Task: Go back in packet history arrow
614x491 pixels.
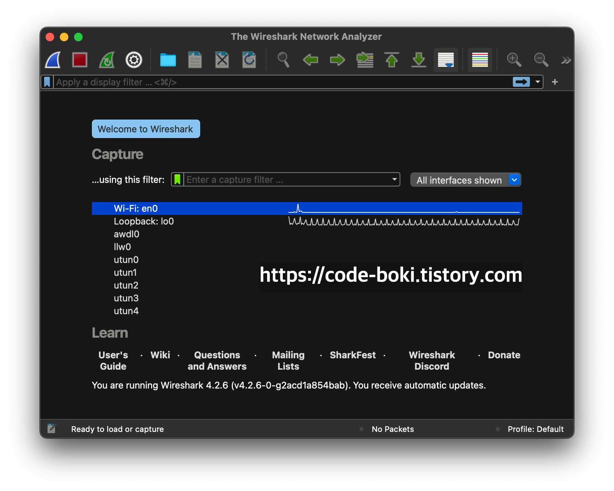Action: 311,60
